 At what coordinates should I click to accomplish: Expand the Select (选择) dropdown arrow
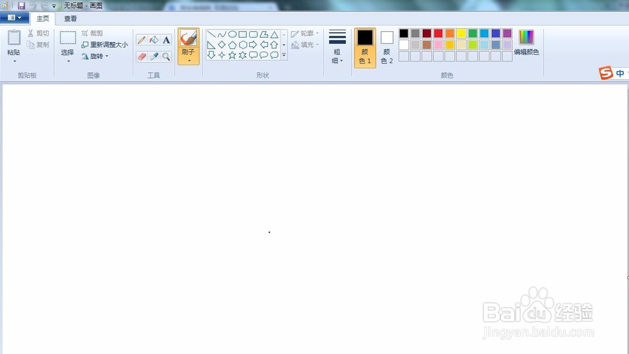tap(68, 62)
